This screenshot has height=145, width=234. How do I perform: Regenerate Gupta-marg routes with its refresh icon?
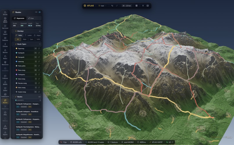pos(39,92)
